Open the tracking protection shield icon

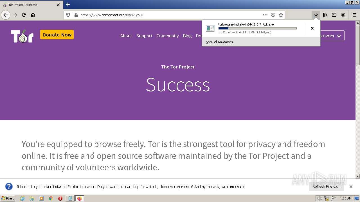click(68, 15)
